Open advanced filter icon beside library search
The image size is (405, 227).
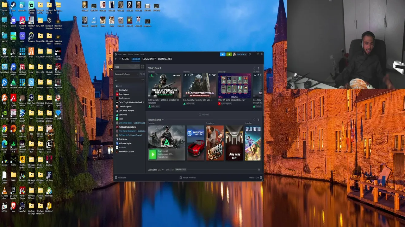(142, 80)
